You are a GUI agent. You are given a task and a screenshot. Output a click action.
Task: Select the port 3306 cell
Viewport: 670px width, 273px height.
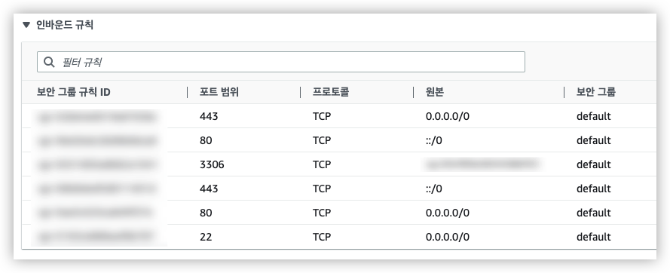212,164
